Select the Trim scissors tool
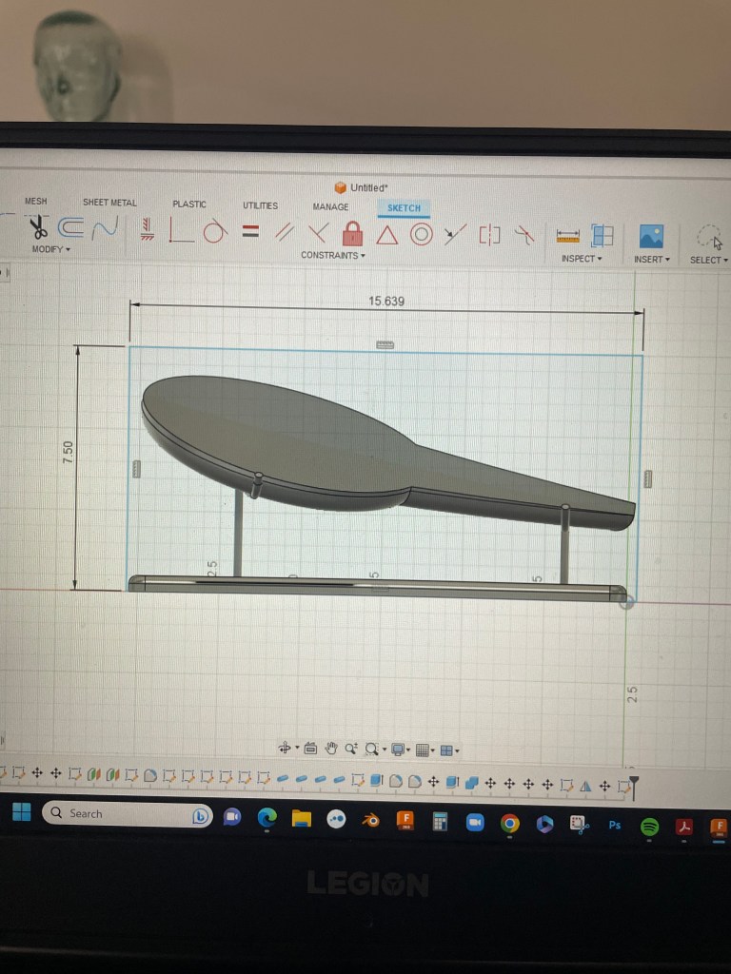Image resolution: width=731 pixels, height=974 pixels. pos(37,228)
